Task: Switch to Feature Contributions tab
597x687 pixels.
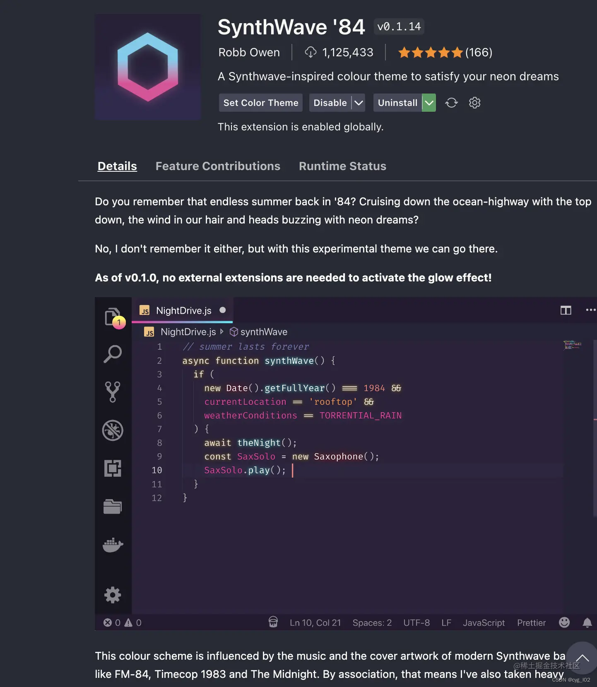Action: point(218,166)
